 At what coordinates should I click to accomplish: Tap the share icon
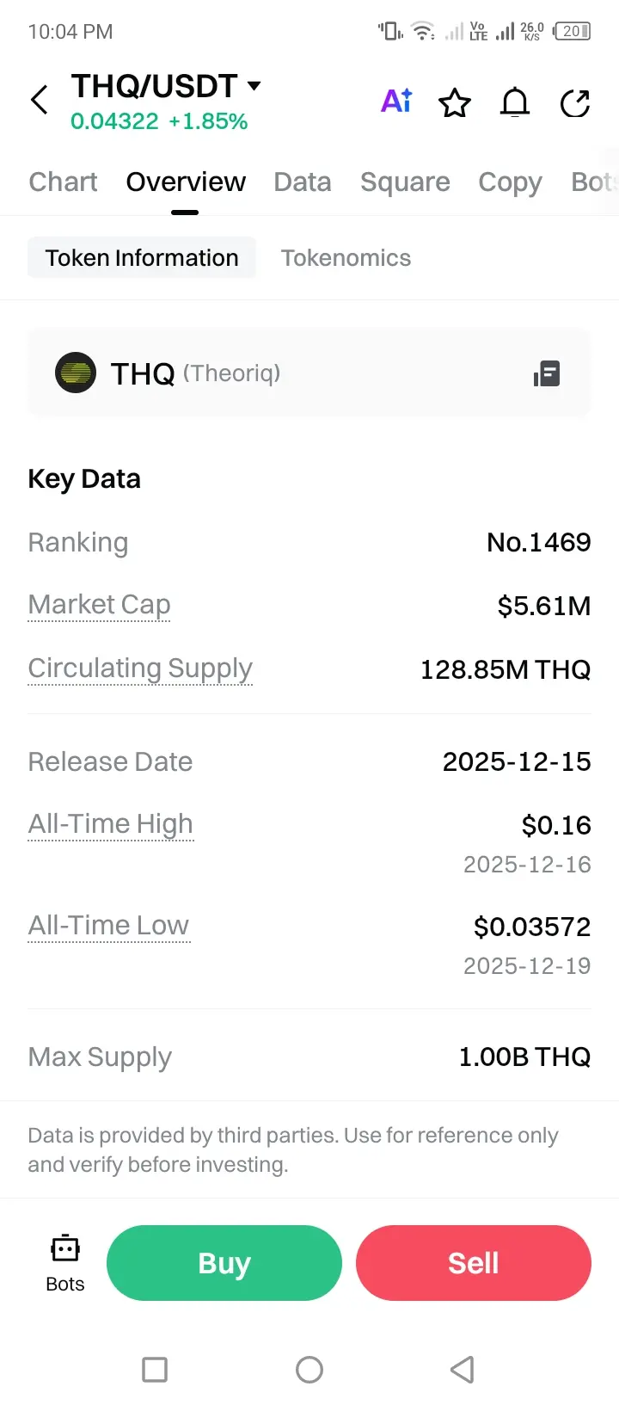click(574, 103)
